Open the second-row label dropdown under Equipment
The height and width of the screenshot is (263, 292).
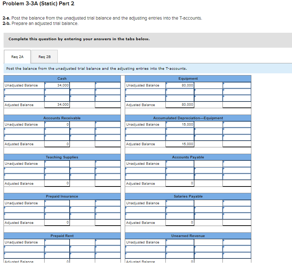click(x=145, y=98)
